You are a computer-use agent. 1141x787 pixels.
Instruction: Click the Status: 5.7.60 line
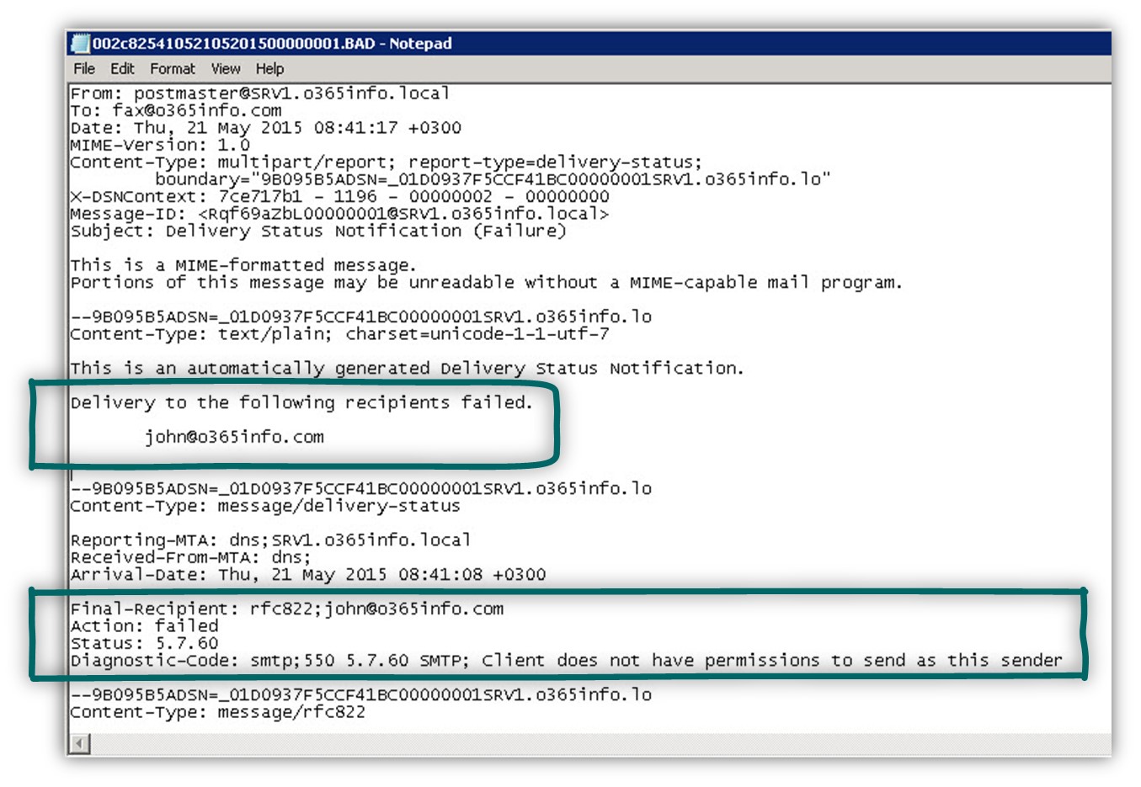click(x=144, y=643)
